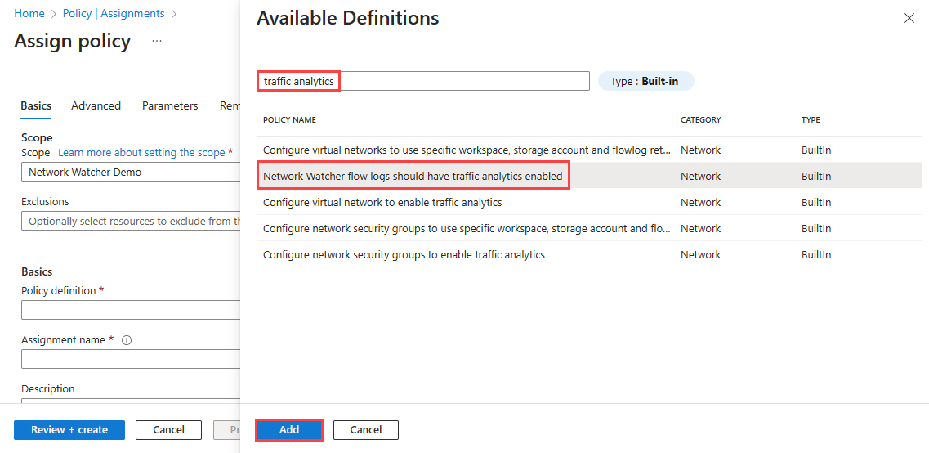This screenshot has height=453, width=929.
Task: Toggle the Type: Built-in filter pill
Action: tap(645, 81)
